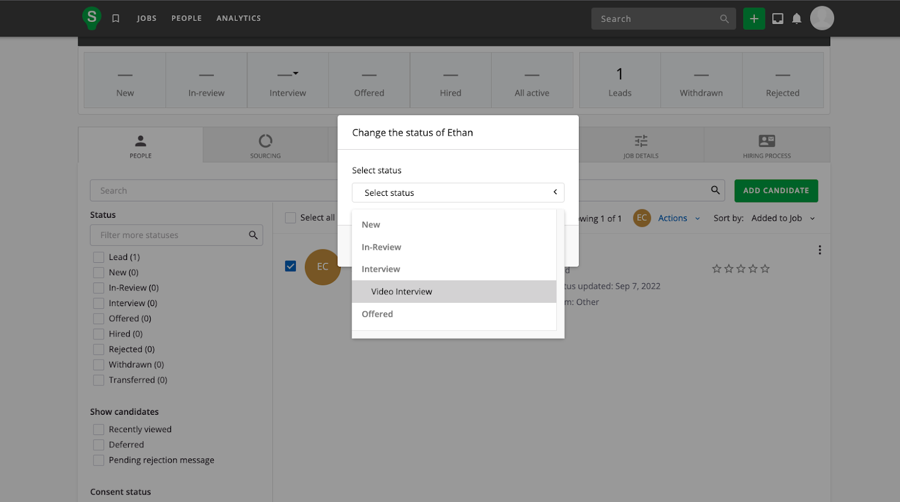Uncheck the Ethan candidate checkbox

(290, 266)
